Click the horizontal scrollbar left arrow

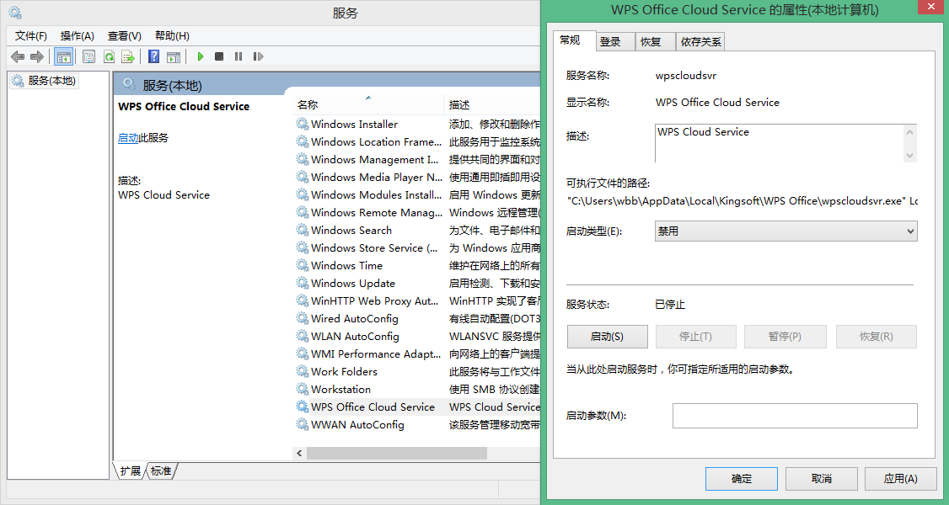point(299,453)
